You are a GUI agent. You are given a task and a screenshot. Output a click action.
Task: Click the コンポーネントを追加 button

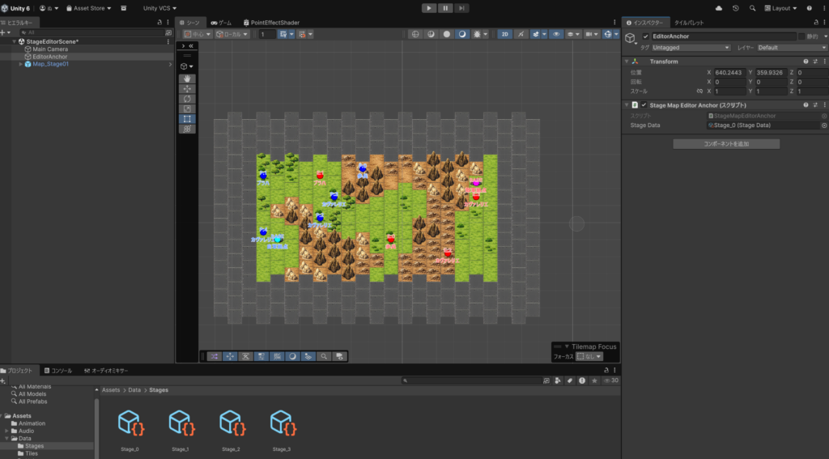coord(726,144)
